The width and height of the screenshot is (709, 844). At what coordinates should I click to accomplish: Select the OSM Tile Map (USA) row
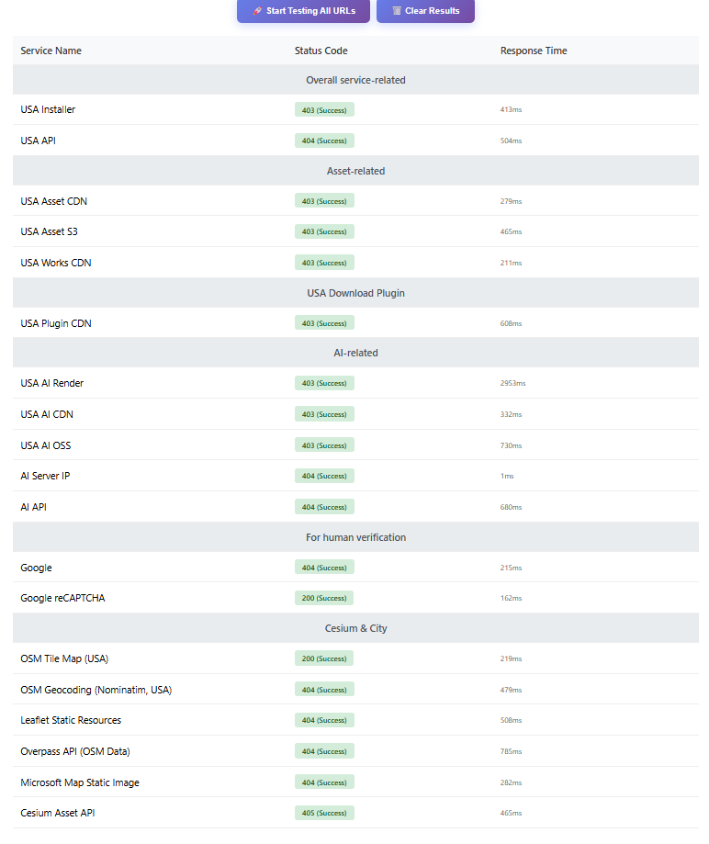click(355, 658)
